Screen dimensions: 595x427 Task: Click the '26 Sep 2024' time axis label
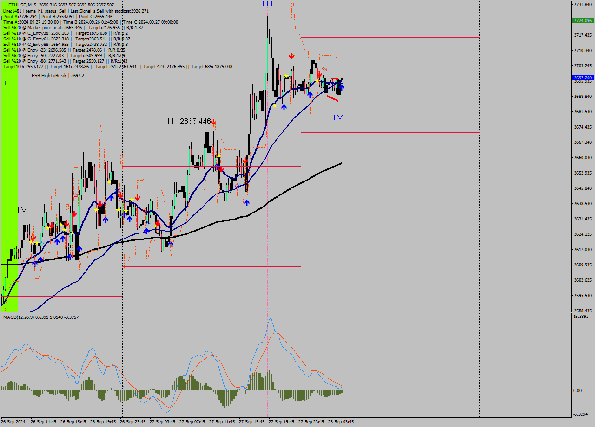[14, 422]
